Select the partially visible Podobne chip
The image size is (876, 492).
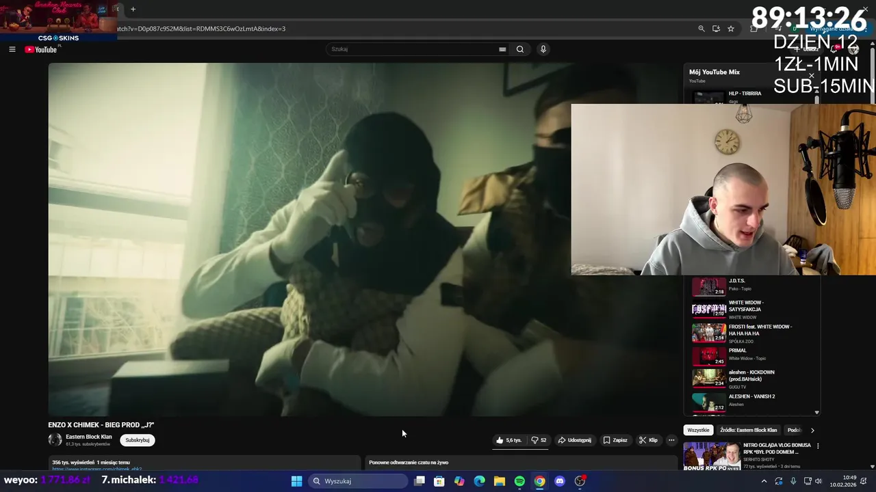(794, 430)
